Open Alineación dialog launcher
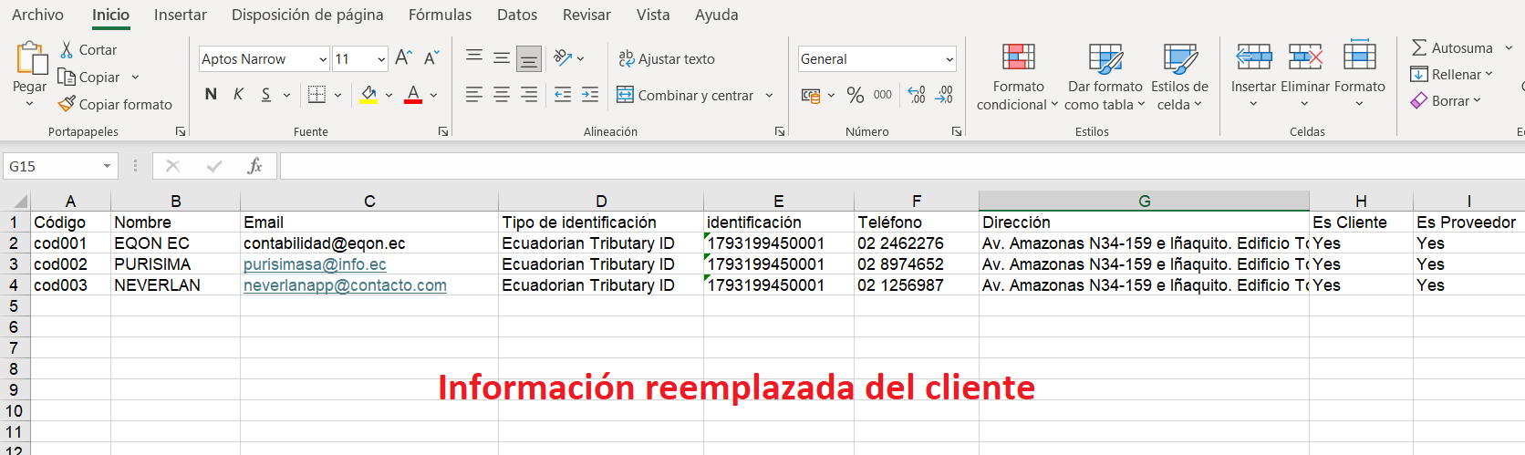 (780, 132)
